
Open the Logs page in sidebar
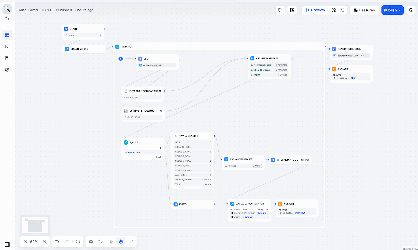[7, 58]
